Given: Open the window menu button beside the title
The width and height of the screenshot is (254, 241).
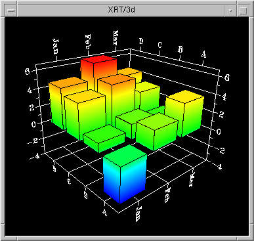Looking at the screenshot, I should click(x=11, y=11).
